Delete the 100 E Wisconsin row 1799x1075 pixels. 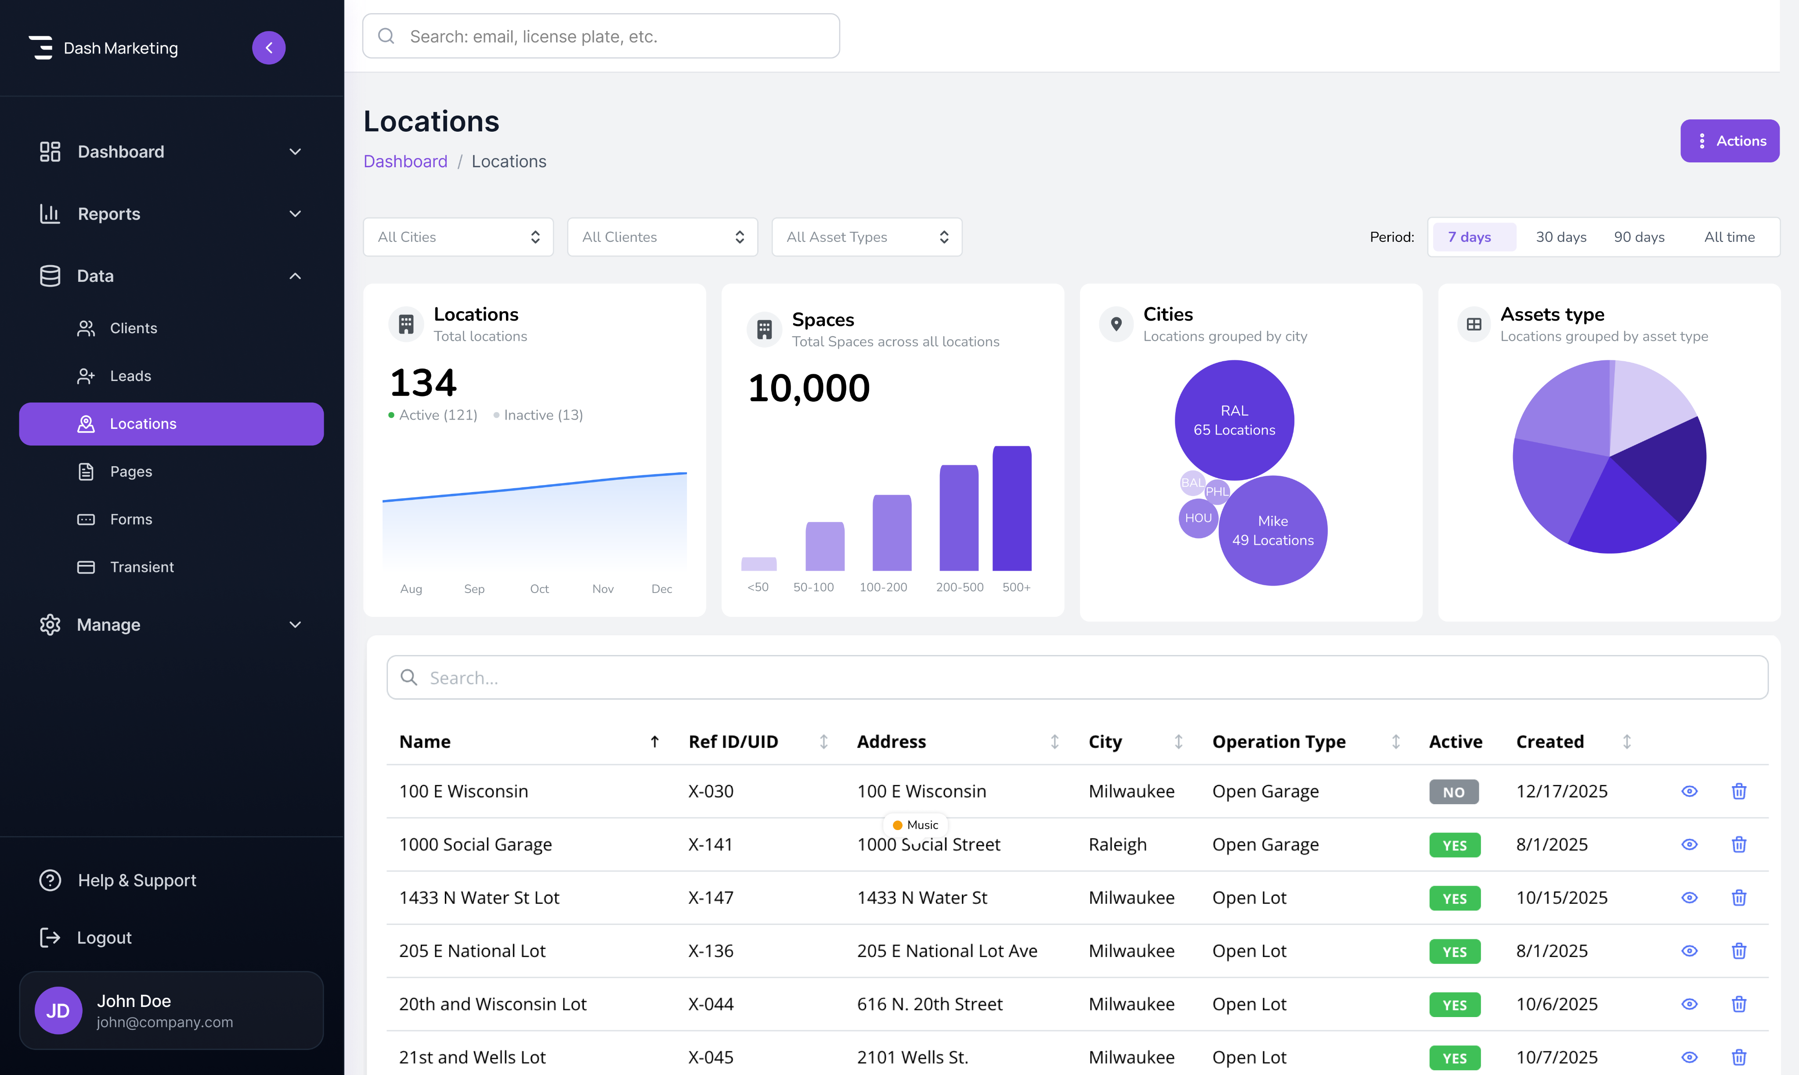[1738, 791]
